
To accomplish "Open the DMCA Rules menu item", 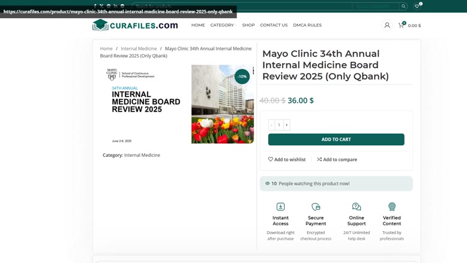I will coord(307,25).
